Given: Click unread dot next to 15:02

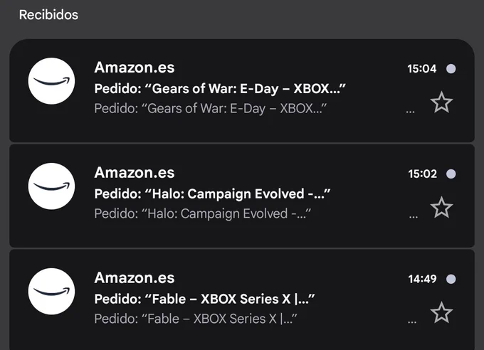Looking at the screenshot, I should click(451, 174).
